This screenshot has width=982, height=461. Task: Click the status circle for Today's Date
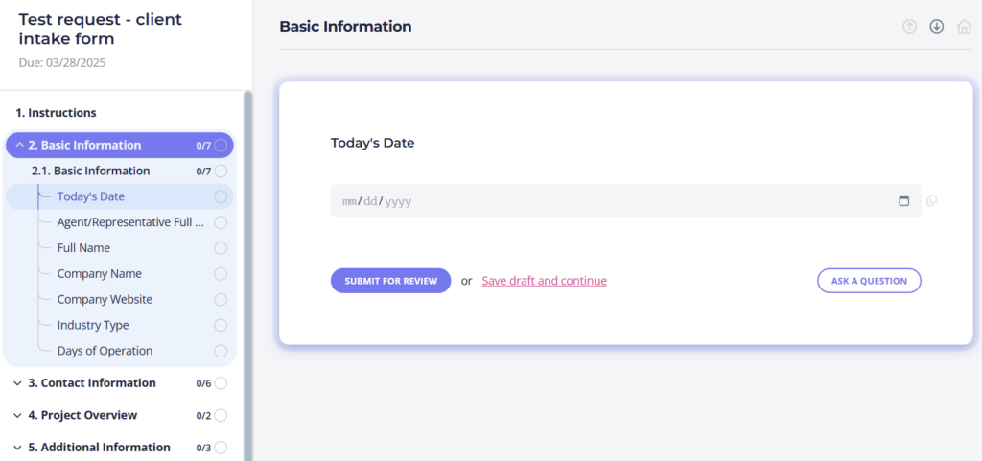click(221, 196)
